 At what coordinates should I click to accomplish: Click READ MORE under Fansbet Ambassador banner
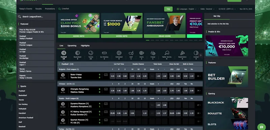click(165, 36)
